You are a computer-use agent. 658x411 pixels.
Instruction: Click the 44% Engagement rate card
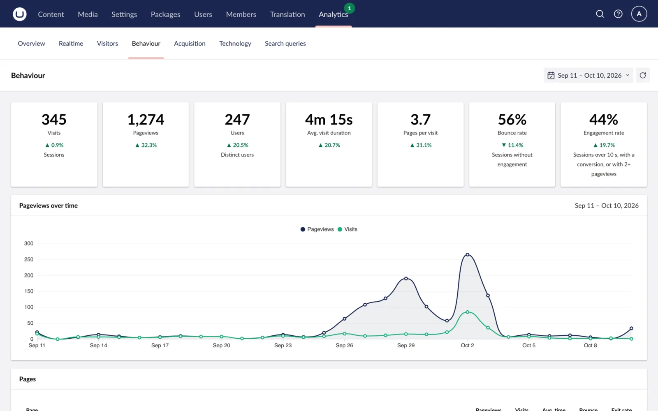(604, 145)
